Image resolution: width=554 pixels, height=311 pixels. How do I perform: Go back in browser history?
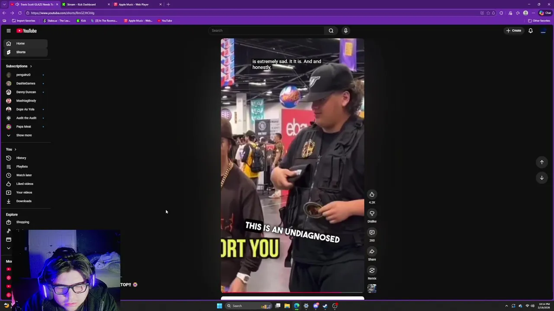click(x=4, y=13)
